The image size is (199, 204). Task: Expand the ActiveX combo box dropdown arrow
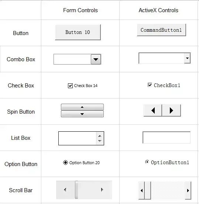pos(187,58)
